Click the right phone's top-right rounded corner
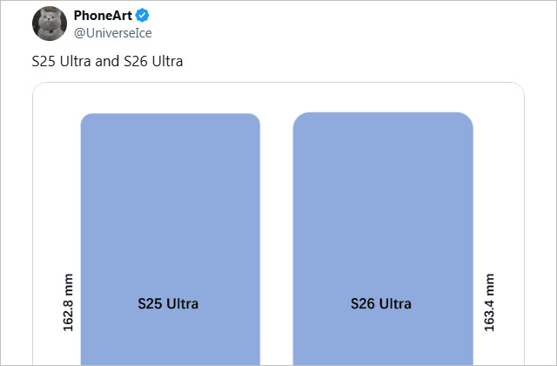 pos(467,119)
